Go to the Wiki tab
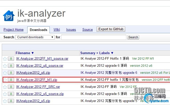 pyautogui.click(x=57, y=30)
